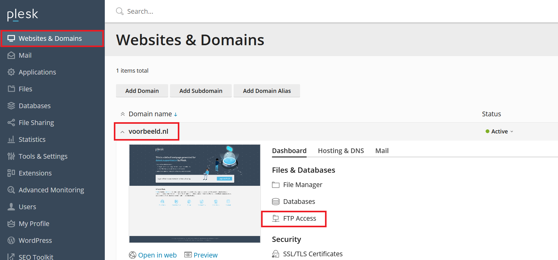Click the Status column header

click(x=491, y=114)
